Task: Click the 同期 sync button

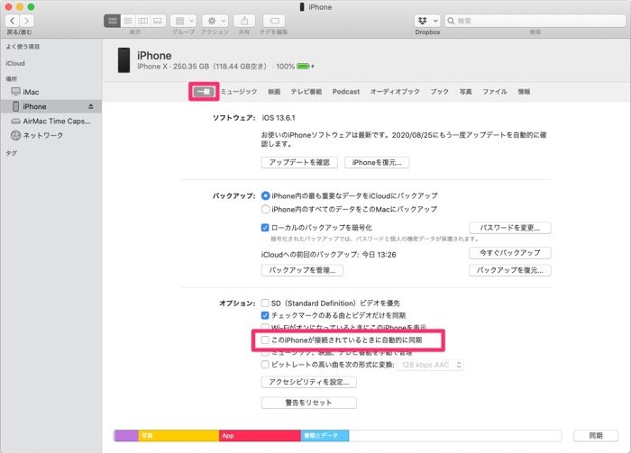Action: [596, 436]
